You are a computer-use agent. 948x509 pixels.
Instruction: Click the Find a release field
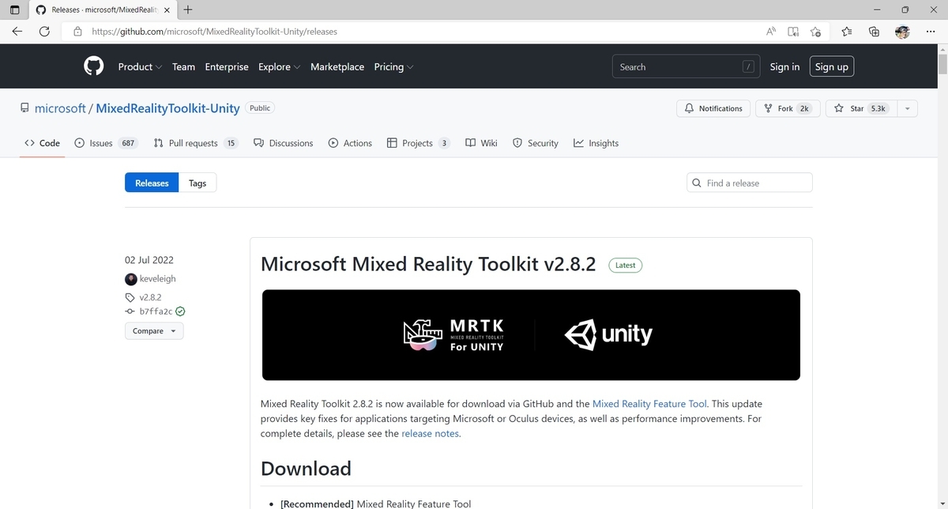(x=749, y=183)
